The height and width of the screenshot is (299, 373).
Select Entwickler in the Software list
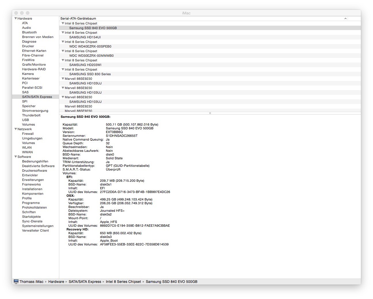(30, 175)
